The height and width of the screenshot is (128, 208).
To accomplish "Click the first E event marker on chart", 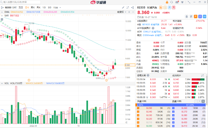I will point(29,80).
